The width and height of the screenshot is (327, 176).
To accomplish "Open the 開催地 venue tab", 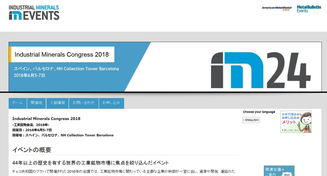I will tap(37, 103).
